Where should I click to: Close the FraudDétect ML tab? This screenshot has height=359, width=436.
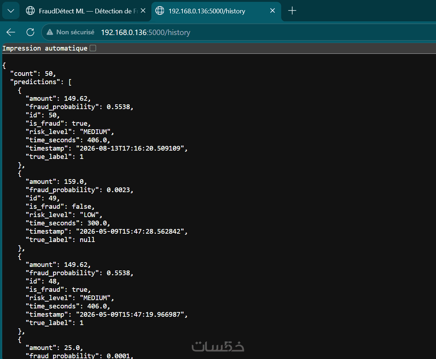(x=143, y=11)
